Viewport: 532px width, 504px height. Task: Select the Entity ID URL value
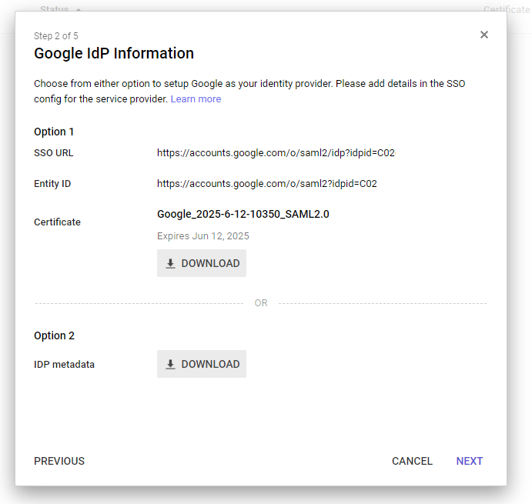(x=266, y=184)
